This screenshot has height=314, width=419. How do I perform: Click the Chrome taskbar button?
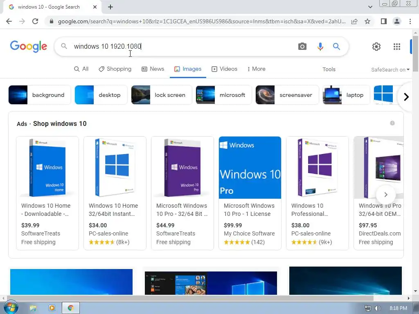70,308
